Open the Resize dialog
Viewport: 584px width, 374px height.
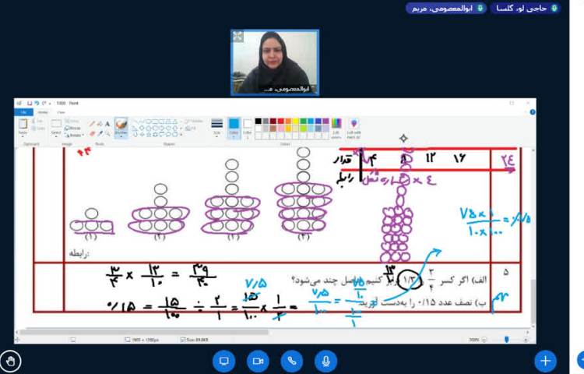(72, 128)
